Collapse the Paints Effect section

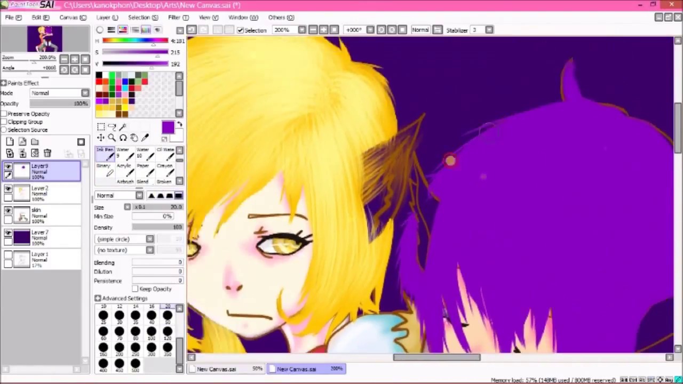click(x=4, y=83)
